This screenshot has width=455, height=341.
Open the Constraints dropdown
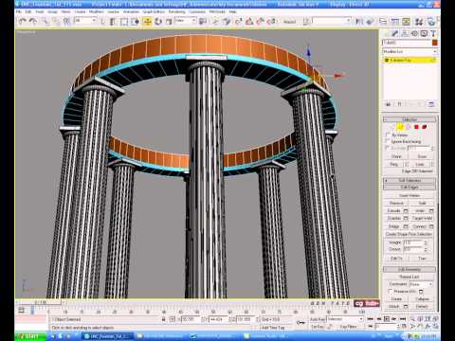tap(421, 284)
